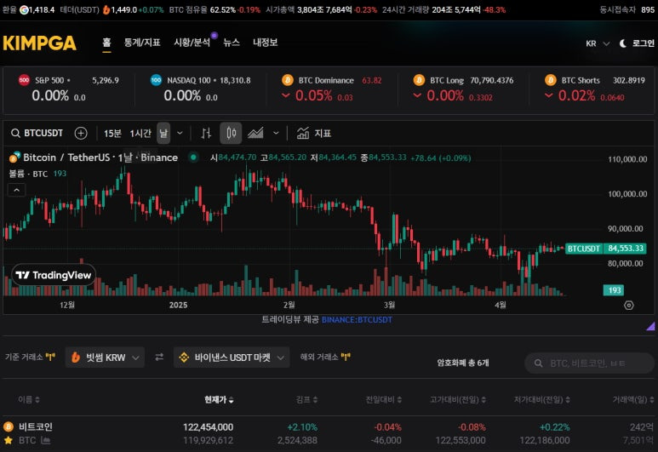Click the 비트코인 orange coin icon
This screenshot has width=658, height=452.
9,426
